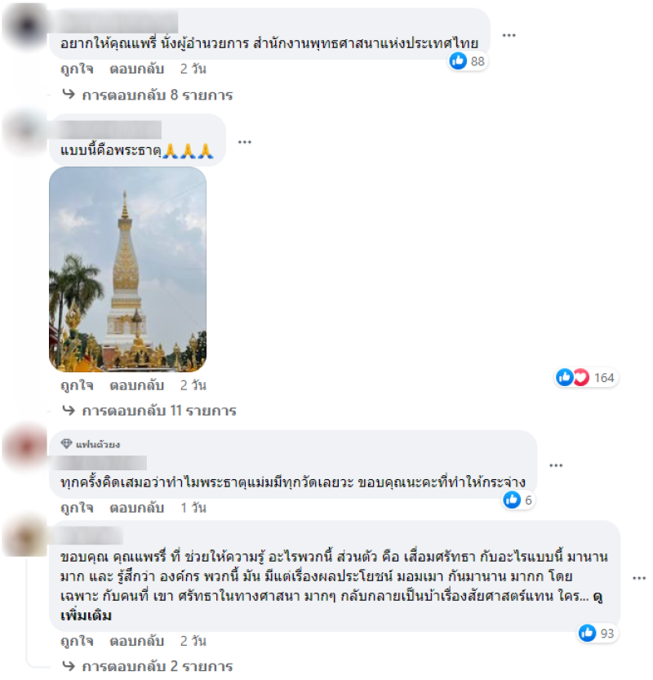This screenshot has width=653, height=680.
Task: Open three-dots menu beside the long last comment
Action: click(639, 578)
